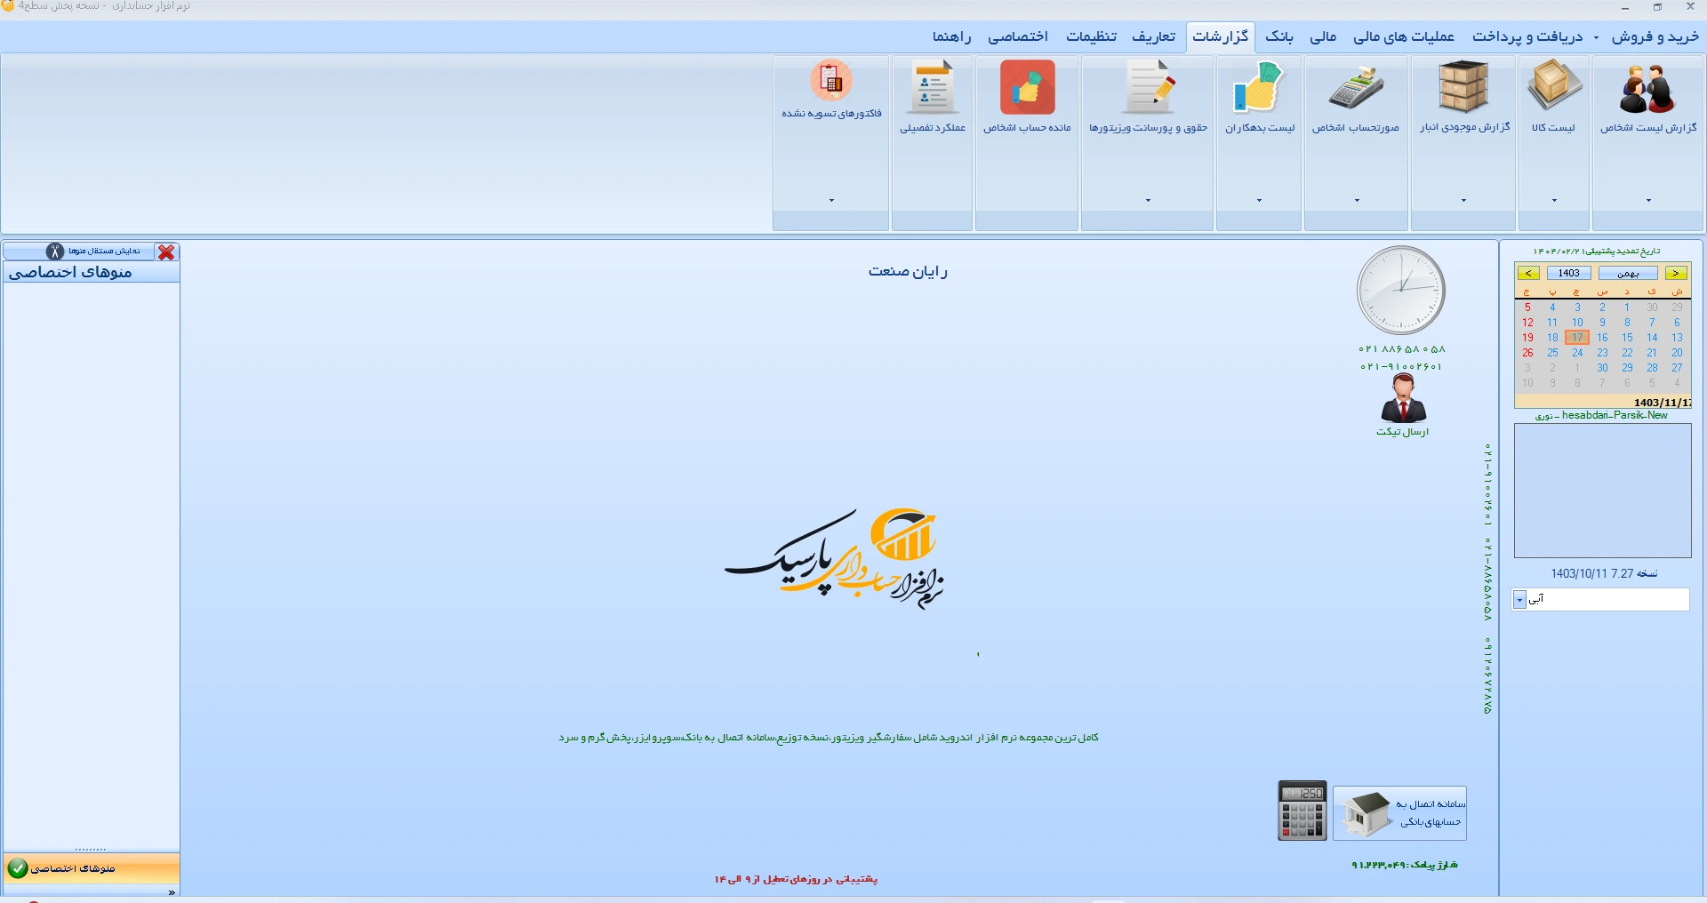The image size is (1707, 903).
Task: Click the empty notes box under hesabdari_Parsik_New
Action: [1602, 491]
